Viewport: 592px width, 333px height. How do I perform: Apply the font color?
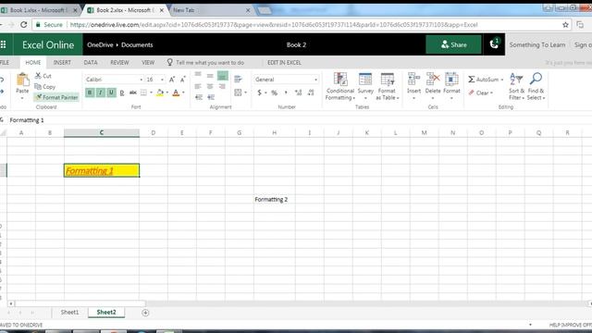click(x=176, y=92)
